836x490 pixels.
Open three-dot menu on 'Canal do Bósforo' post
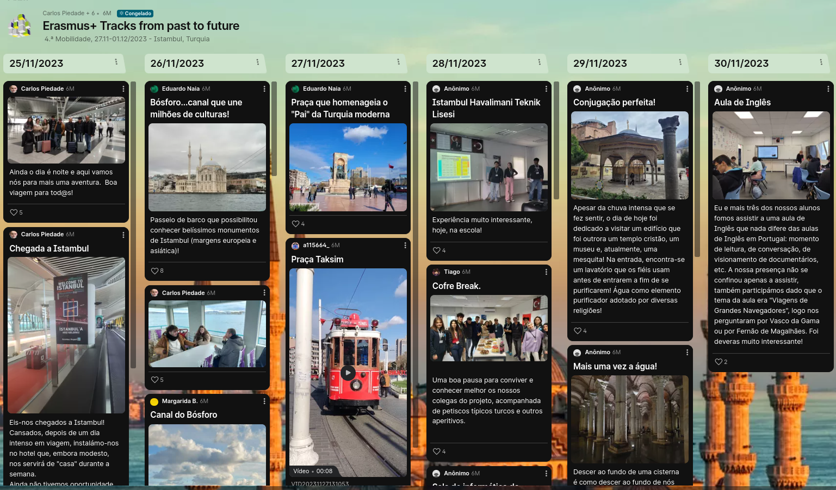[x=264, y=401]
